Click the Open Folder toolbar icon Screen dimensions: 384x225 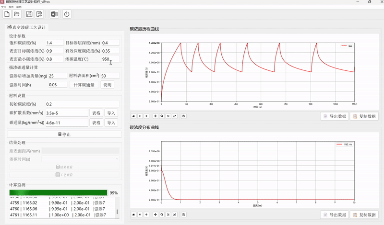(x=17, y=14)
